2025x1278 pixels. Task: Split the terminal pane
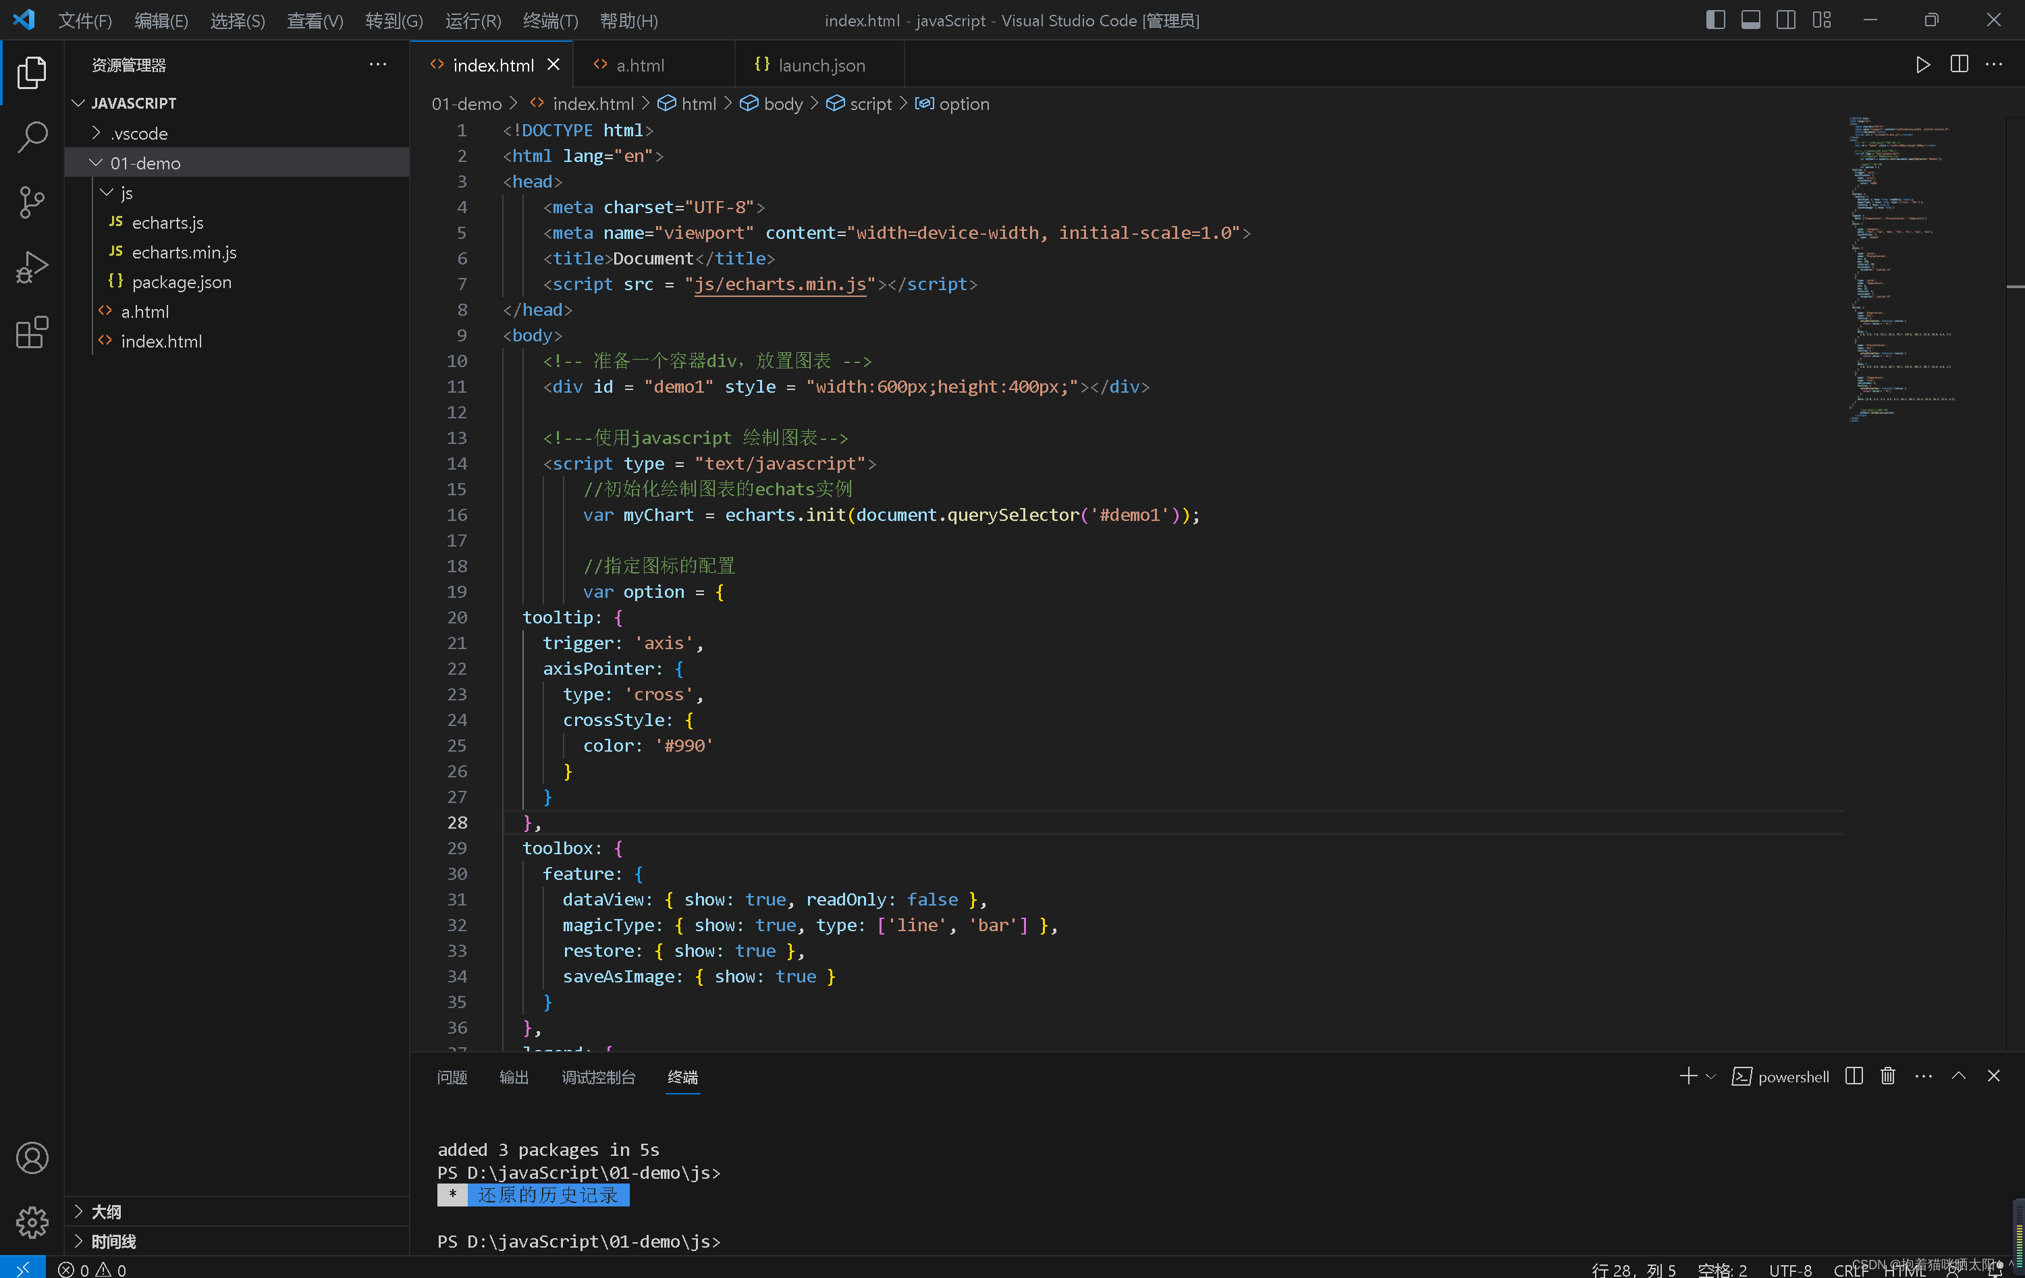pyautogui.click(x=1853, y=1076)
